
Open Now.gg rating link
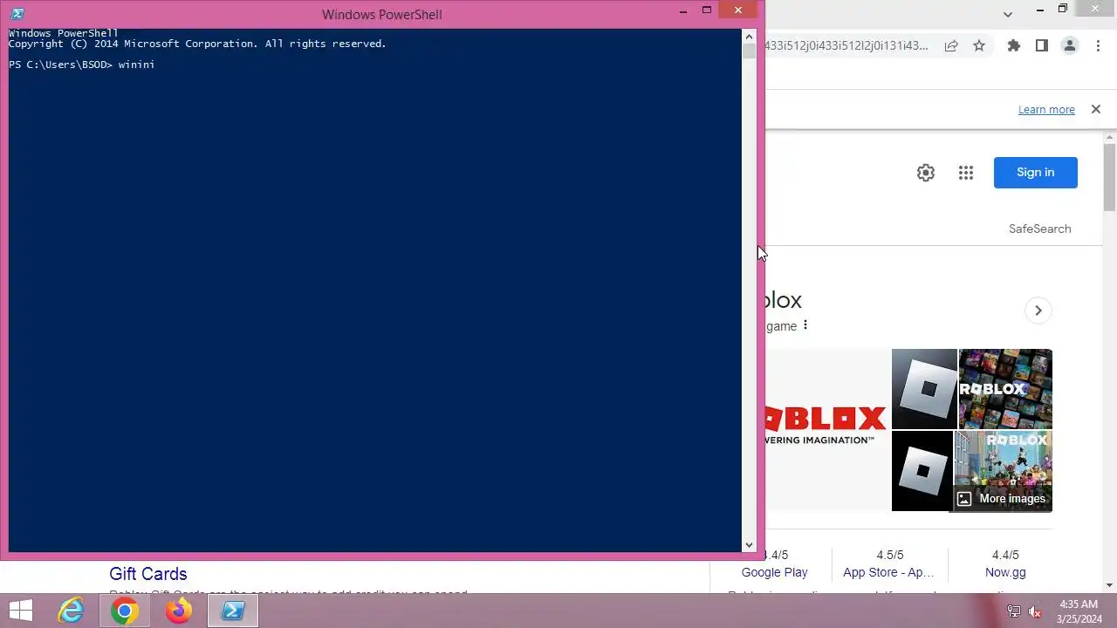(x=1005, y=572)
